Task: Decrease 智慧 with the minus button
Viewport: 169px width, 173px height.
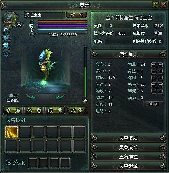Action: point(154,85)
